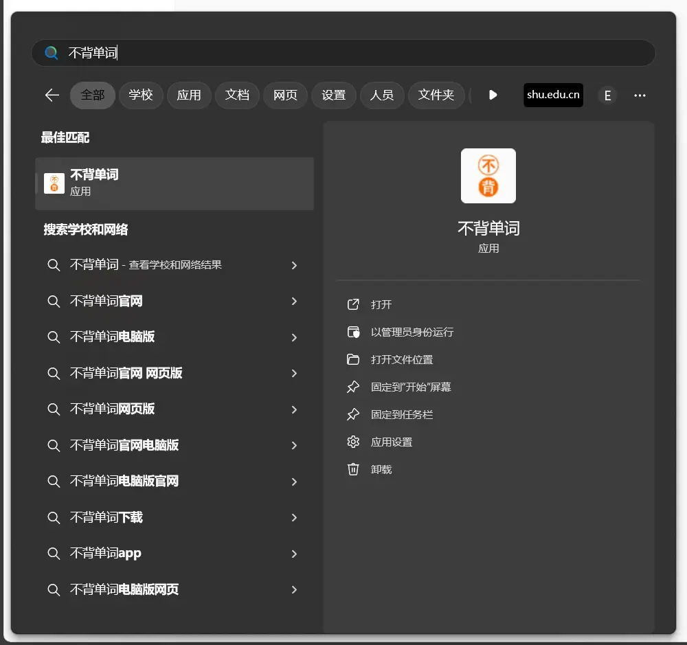Open the 不背单词 best match result
Image resolution: width=687 pixels, height=645 pixels.
pyautogui.click(x=174, y=183)
